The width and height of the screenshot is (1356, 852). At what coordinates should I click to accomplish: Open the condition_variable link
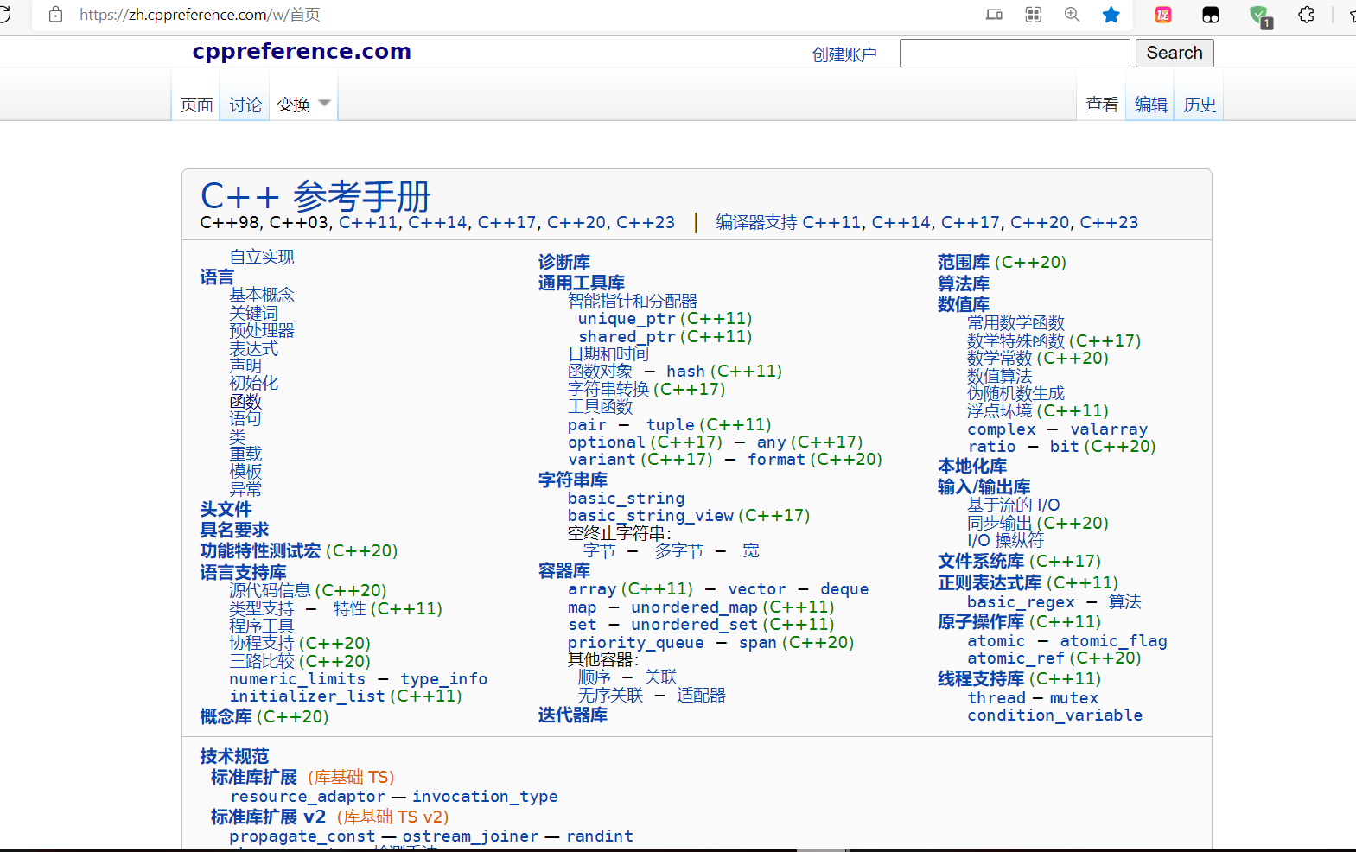pos(1054,715)
